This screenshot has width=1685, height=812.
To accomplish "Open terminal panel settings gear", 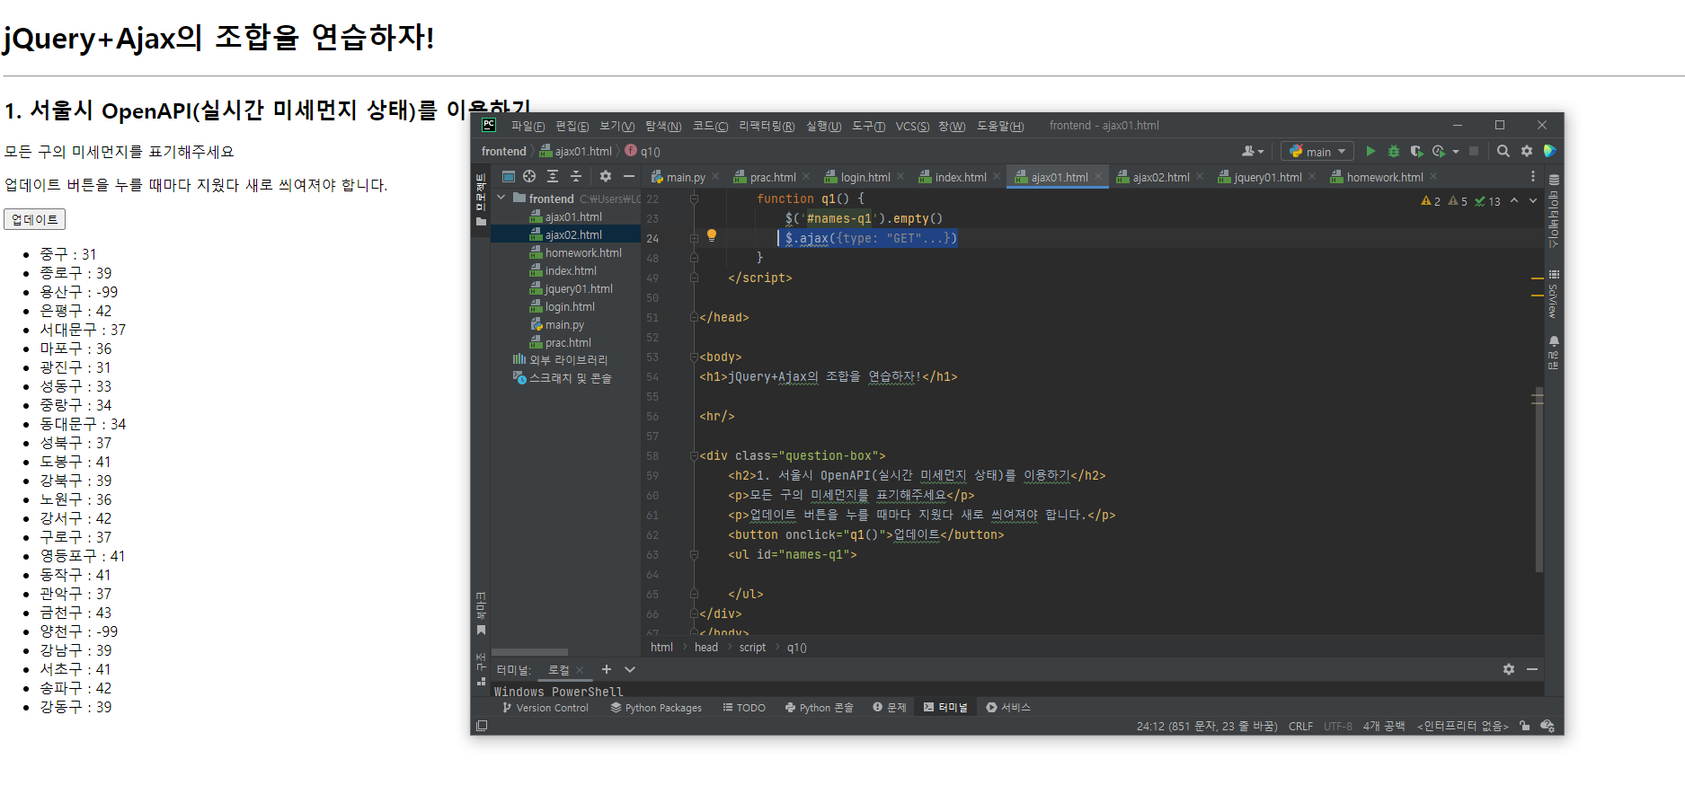I will [x=1509, y=669].
